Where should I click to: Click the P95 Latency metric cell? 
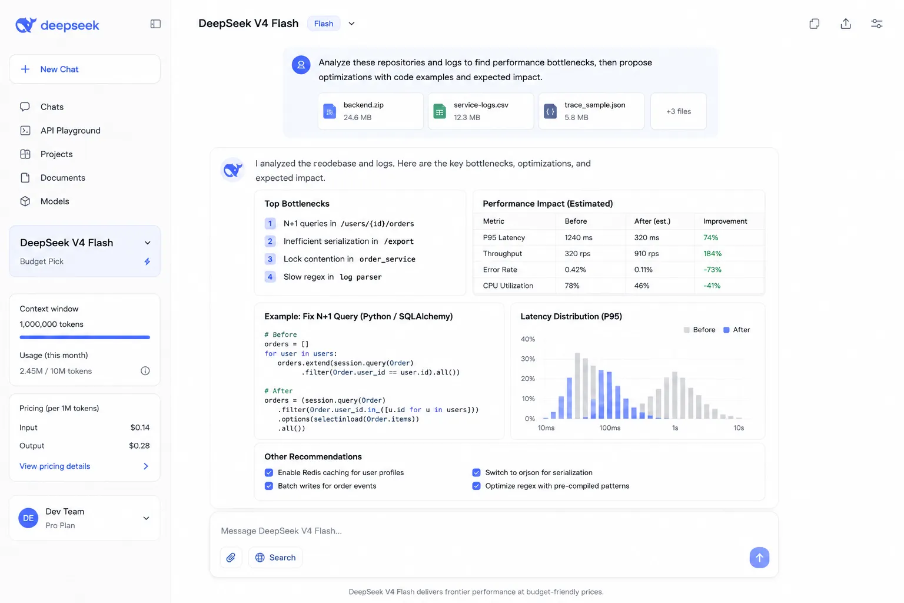(x=504, y=238)
